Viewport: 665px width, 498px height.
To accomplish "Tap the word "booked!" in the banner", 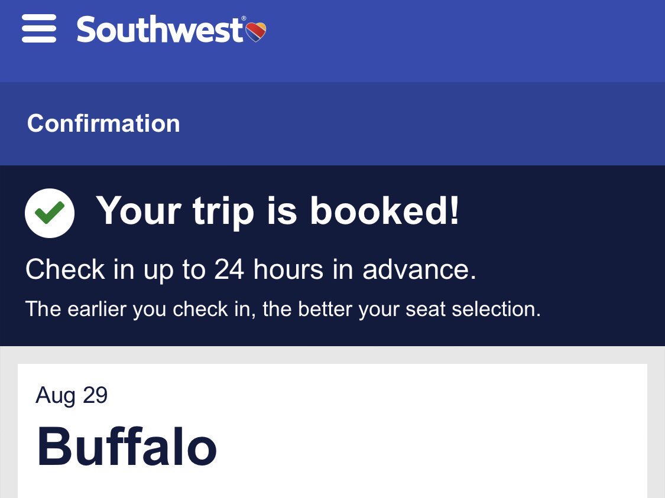I will [384, 210].
